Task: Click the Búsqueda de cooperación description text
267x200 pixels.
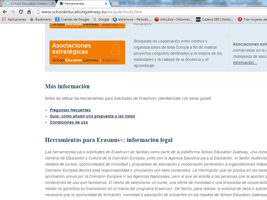Action: point(178,53)
